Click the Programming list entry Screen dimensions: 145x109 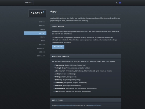tap(70, 65)
